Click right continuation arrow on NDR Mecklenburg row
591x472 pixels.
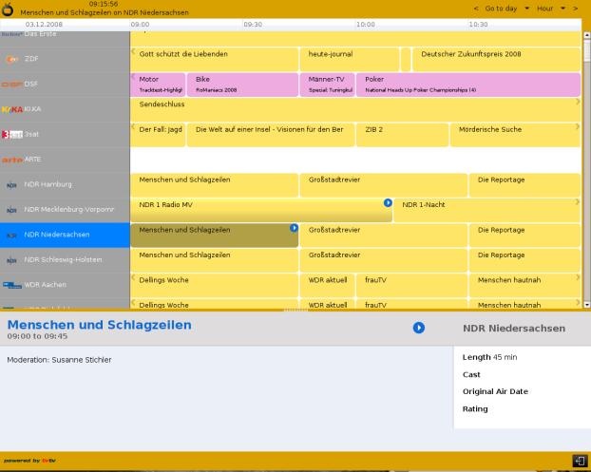578,202
